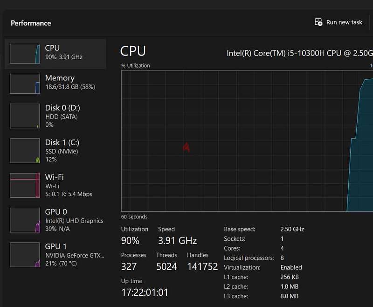Open the Memory performance entry

(55, 84)
